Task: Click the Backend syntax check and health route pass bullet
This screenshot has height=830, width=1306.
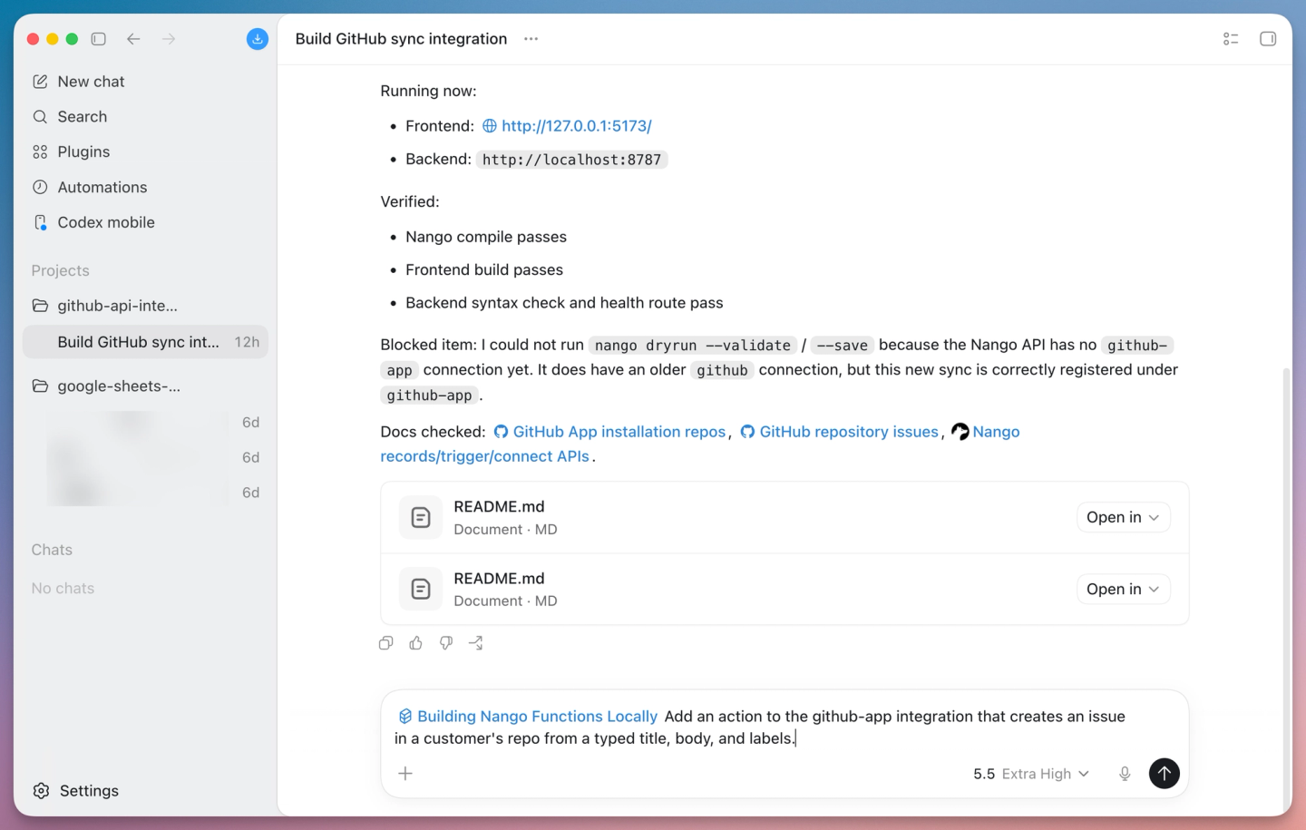Action: click(564, 303)
